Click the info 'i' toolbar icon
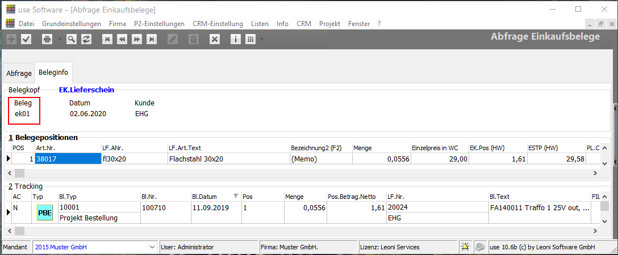The image size is (618, 255). click(x=236, y=39)
